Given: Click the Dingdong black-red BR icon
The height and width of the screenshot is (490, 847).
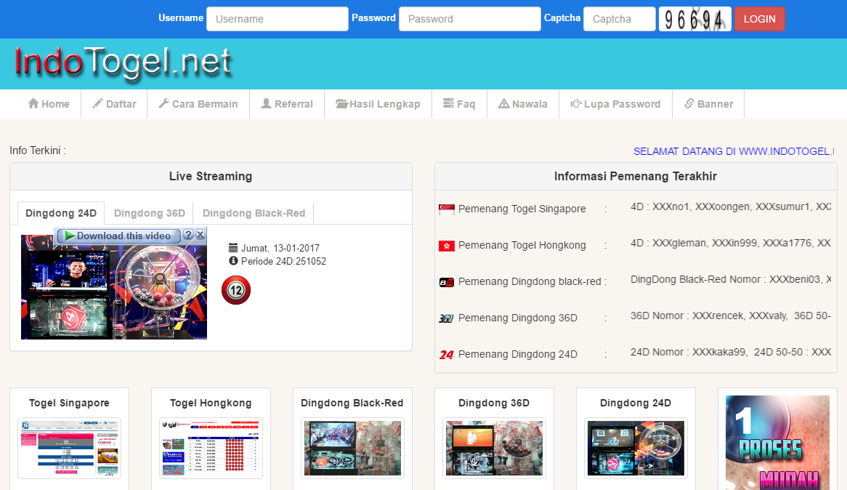Looking at the screenshot, I should [x=446, y=282].
